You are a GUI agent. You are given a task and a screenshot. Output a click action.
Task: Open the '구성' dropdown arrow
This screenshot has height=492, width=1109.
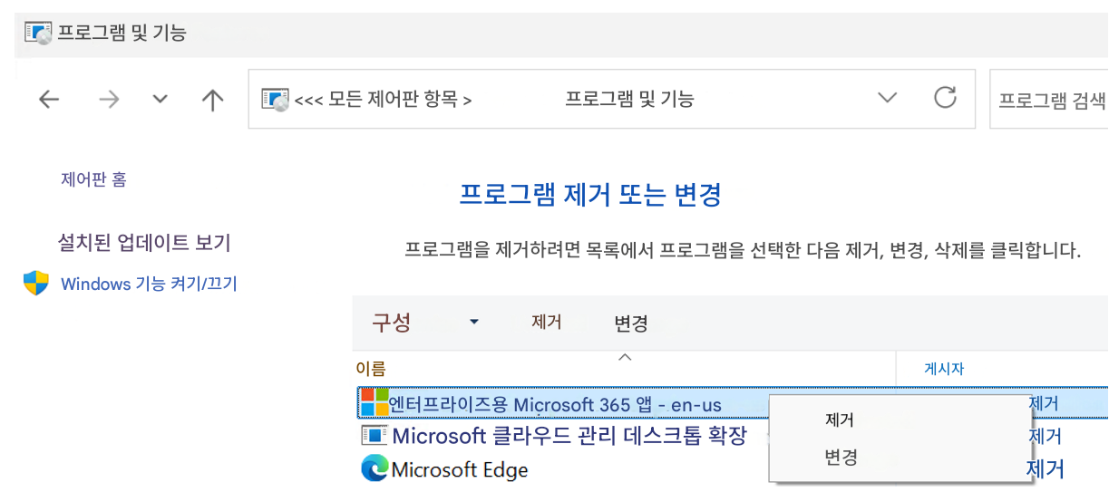coord(474,322)
